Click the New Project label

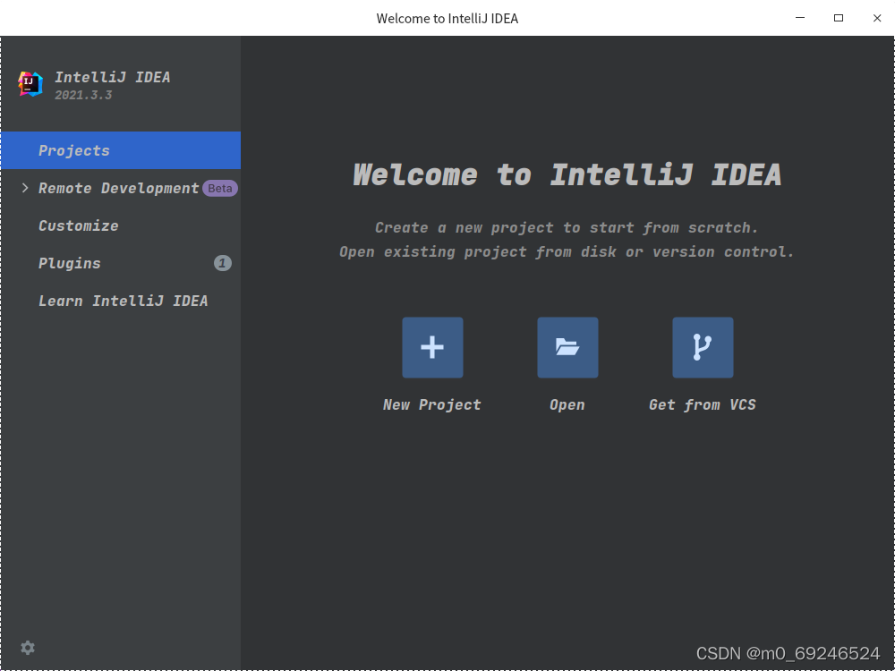click(x=432, y=405)
